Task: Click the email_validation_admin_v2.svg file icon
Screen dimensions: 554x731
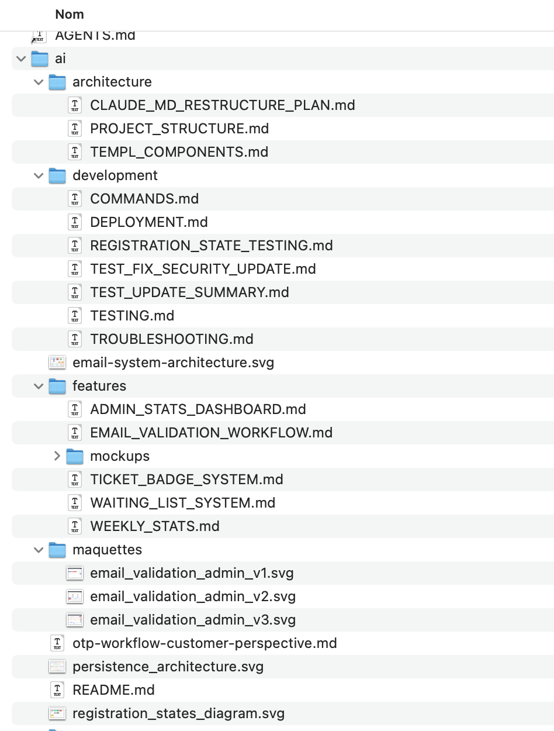Action: (75, 596)
